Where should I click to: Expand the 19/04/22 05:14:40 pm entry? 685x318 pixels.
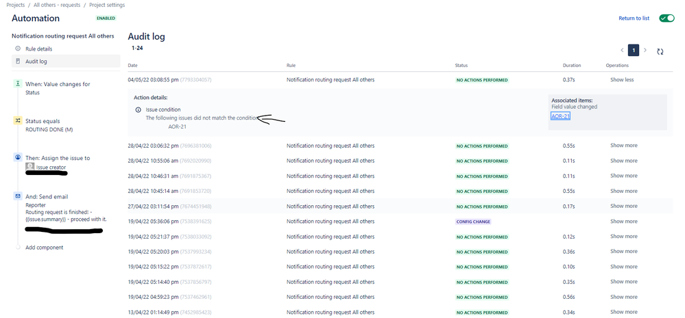pyautogui.click(x=624, y=282)
